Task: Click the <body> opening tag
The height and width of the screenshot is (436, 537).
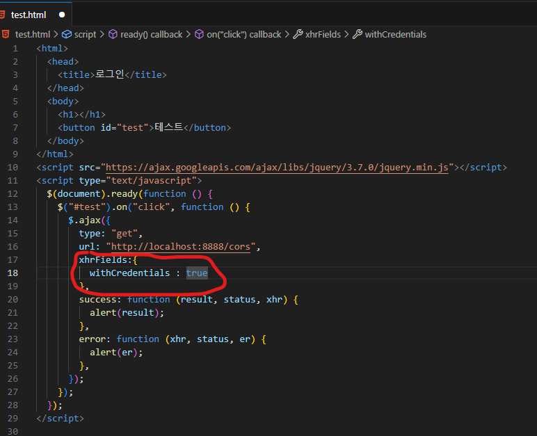Action: [63, 102]
